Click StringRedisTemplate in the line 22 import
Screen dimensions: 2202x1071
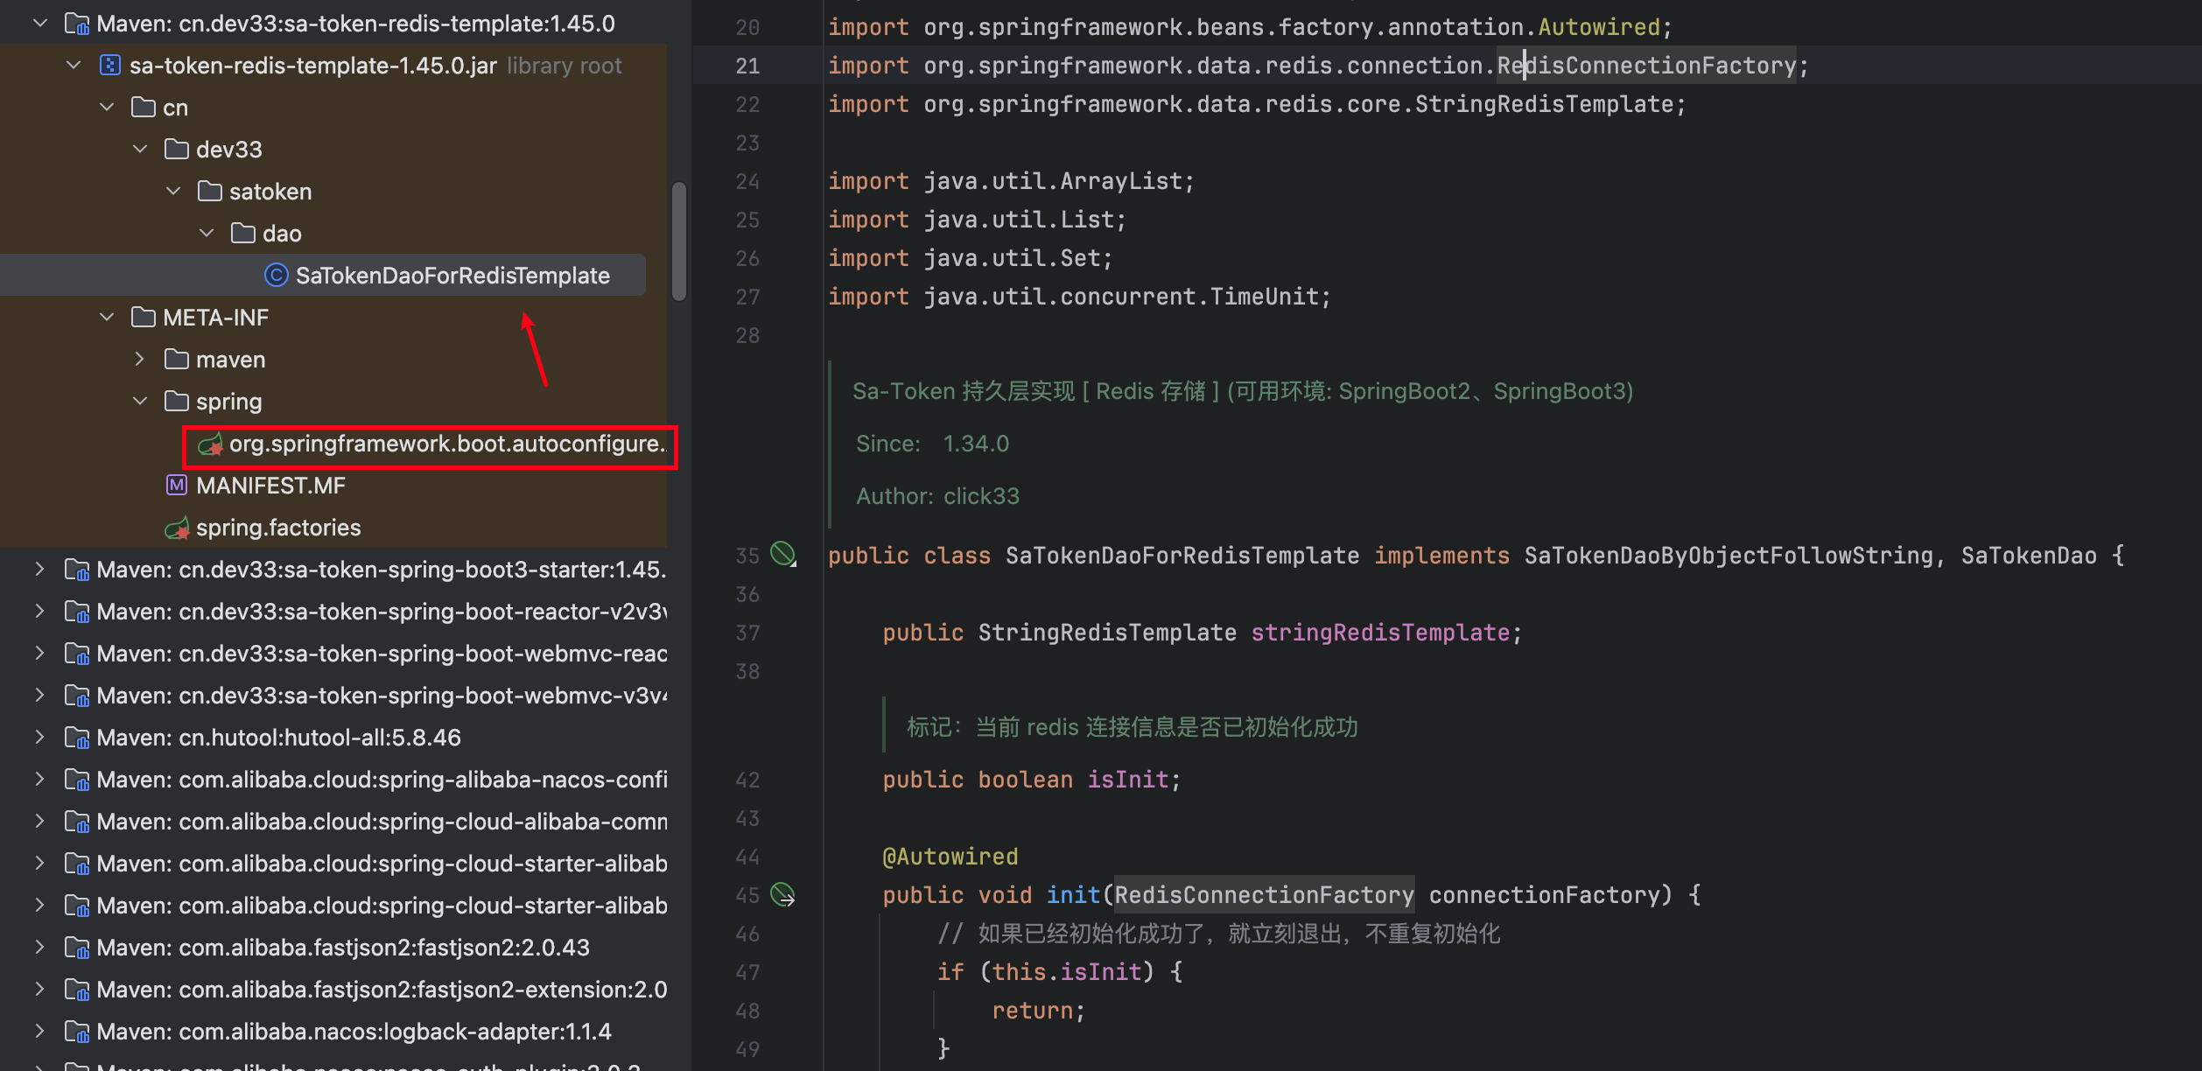[1544, 104]
